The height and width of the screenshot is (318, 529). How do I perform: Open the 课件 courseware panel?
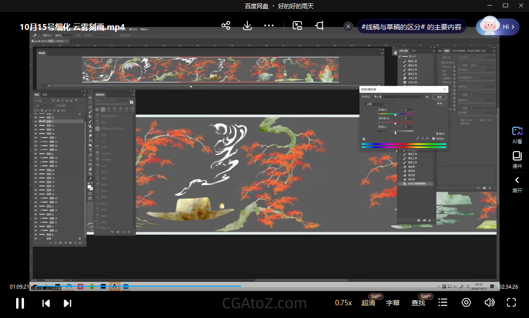point(517,159)
